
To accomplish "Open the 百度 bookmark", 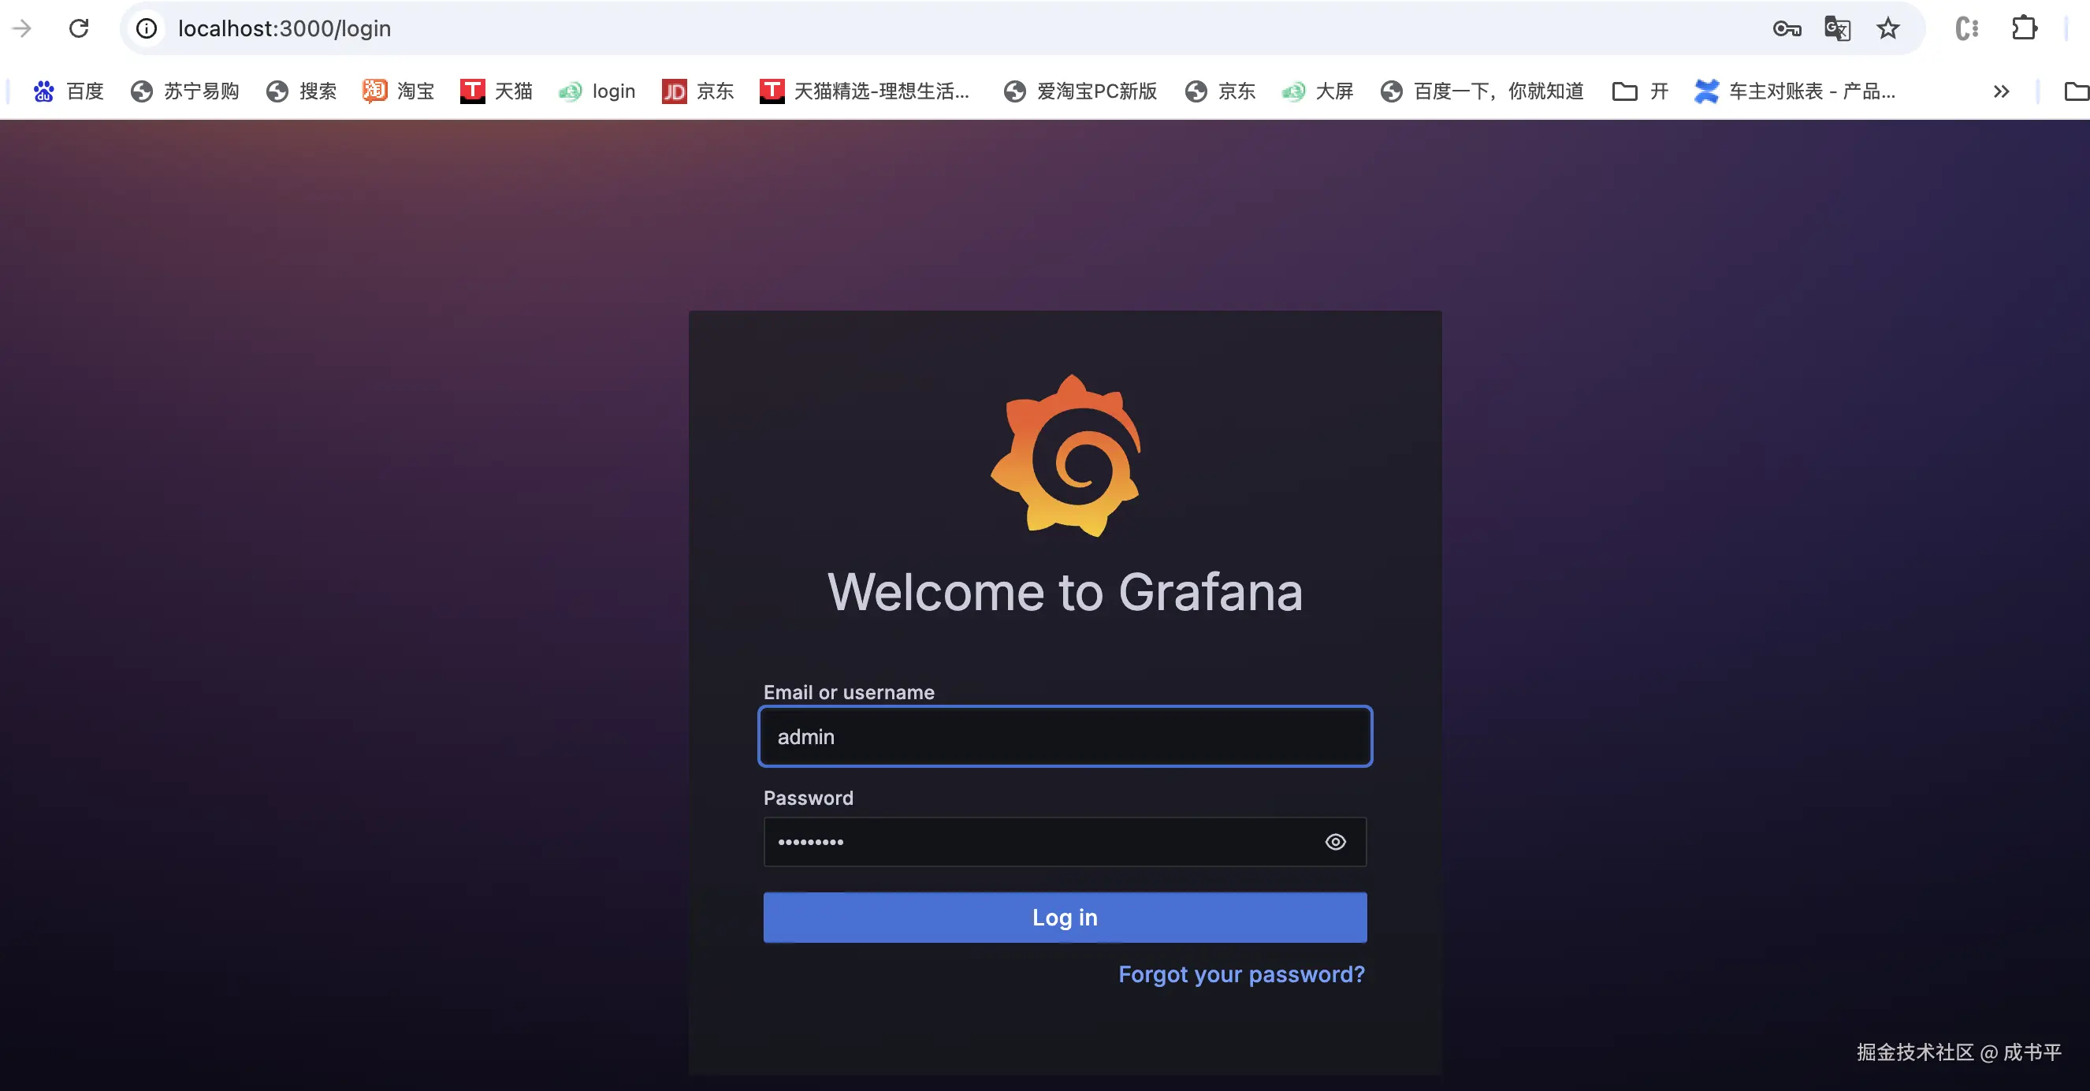I will click(x=69, y=91).
